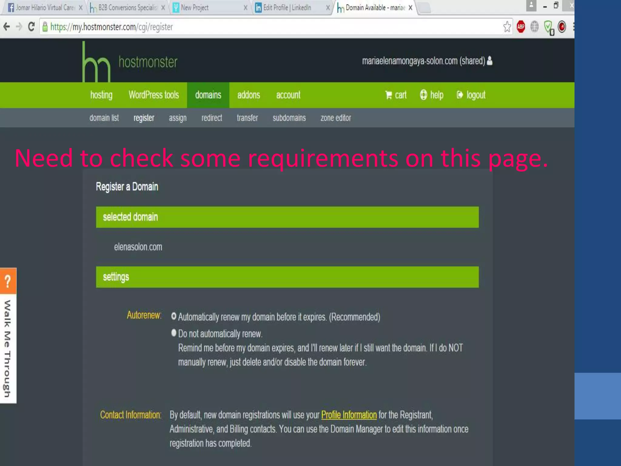Screen dimensions: 621x466
Task: Open the redirect submenu item
Action: coord(212,118)
